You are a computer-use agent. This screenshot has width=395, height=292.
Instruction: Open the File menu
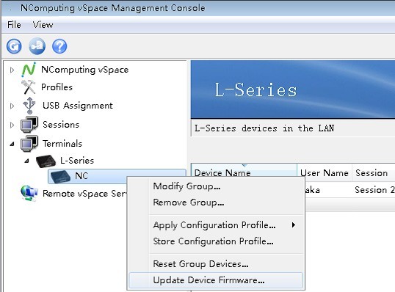pyautogui.click(x=14, y=25)
